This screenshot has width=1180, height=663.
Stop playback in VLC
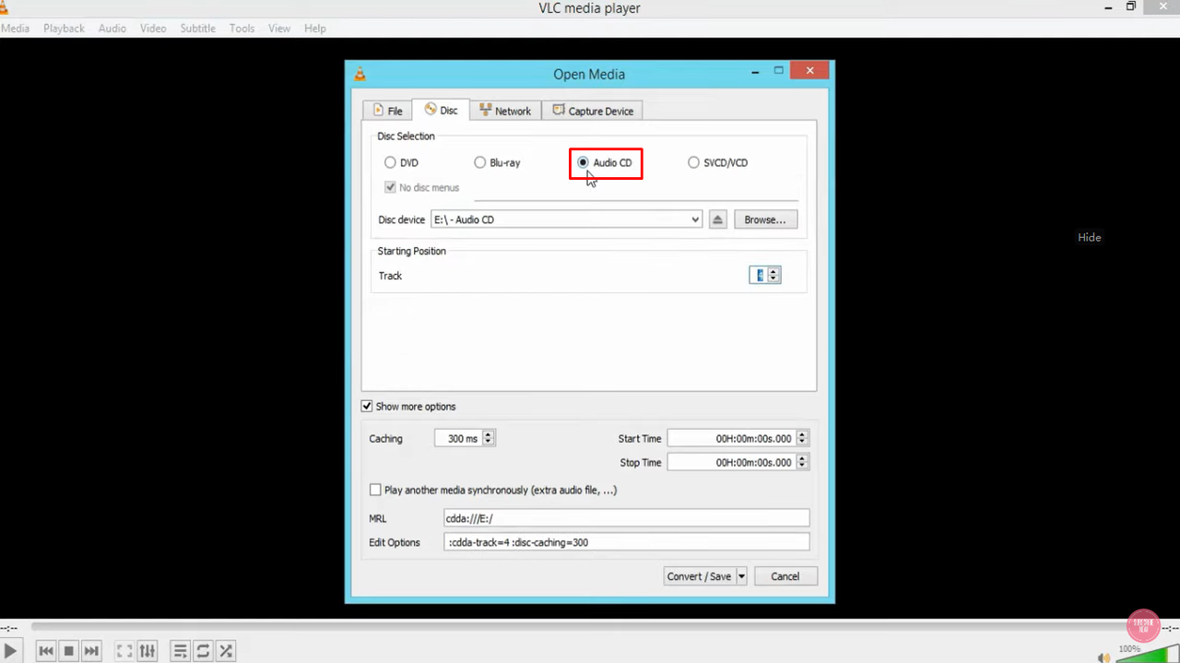[x=69, y=651]
